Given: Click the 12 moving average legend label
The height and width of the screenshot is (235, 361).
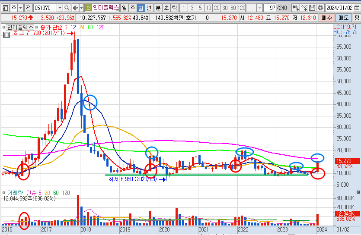Looking at the screenshot, I should 73,27.
